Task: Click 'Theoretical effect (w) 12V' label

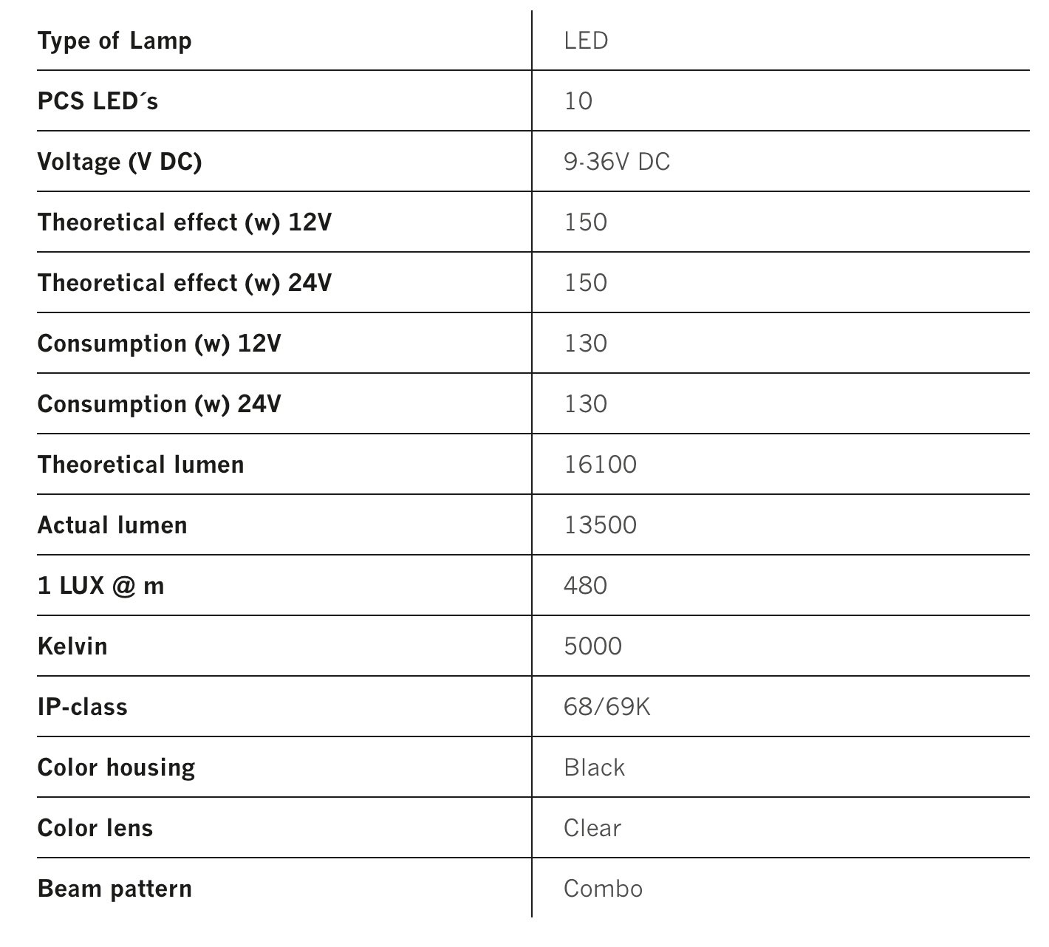Action: coord(185,222)
